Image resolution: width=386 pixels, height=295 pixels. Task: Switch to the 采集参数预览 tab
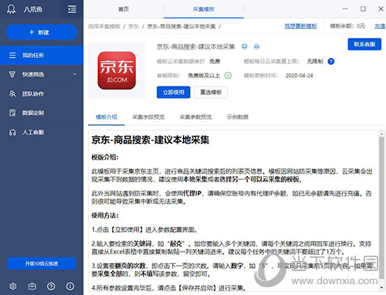(195, 117)
